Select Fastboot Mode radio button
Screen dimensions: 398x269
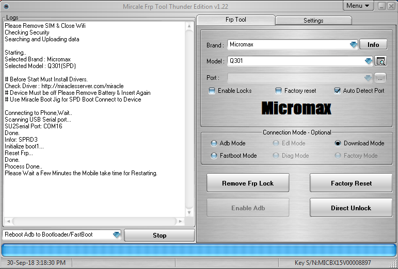point(214,156)
